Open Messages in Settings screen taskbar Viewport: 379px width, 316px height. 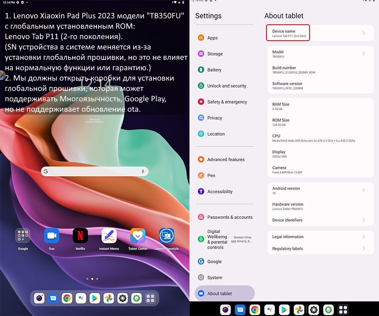(240, 310)
